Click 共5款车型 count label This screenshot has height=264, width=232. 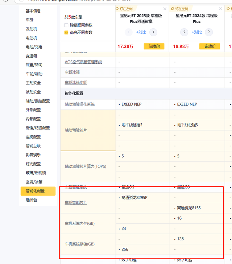click(x=73, y=17)
